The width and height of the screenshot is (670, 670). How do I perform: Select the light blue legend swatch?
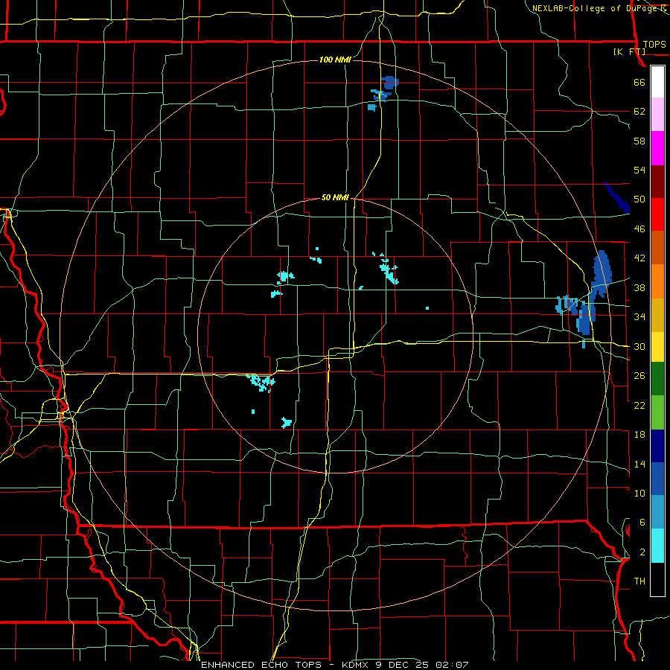click(657, 512)
